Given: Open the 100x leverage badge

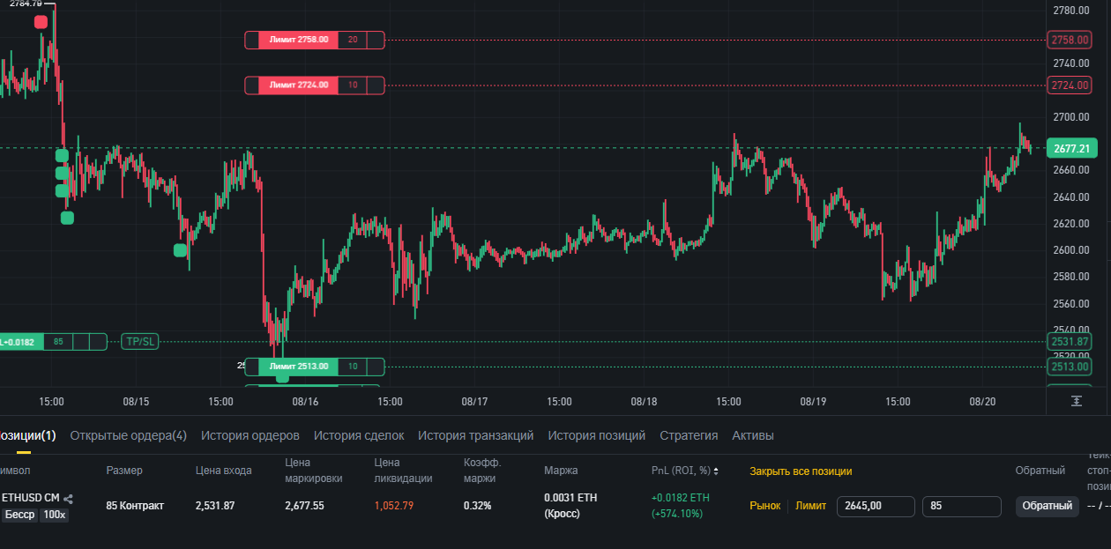Looking at the screenshot, I should pos(54,515).
